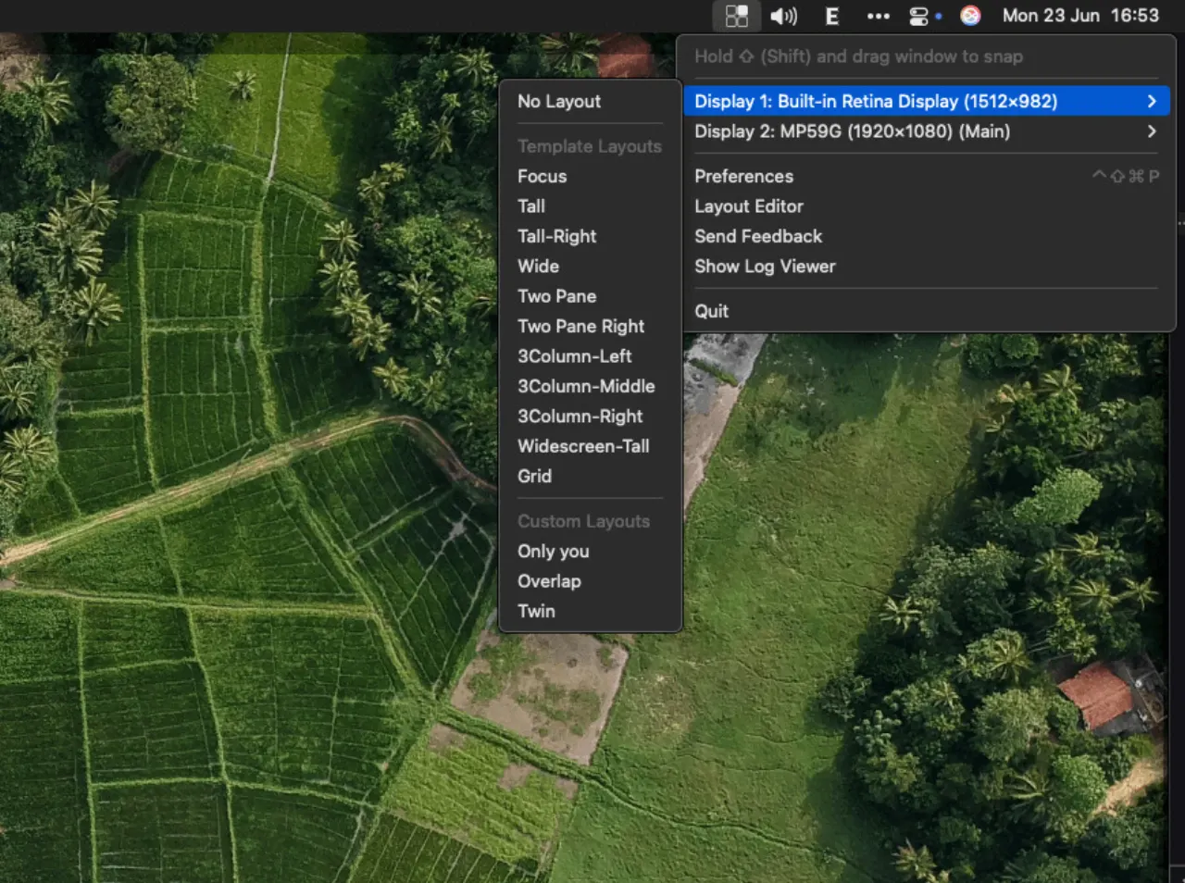1185x883 pixels.
Task: Click the window layout manager menu bar icon
Action: (737, 16)
